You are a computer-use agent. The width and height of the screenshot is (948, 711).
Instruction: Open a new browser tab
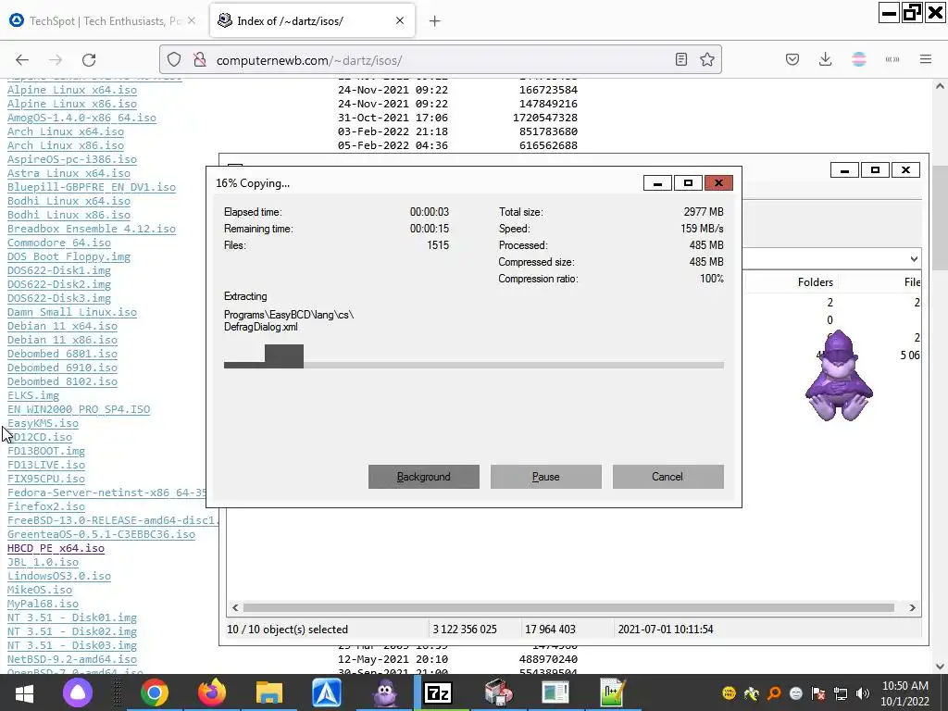pyautogui.click(x=435, y=21)
